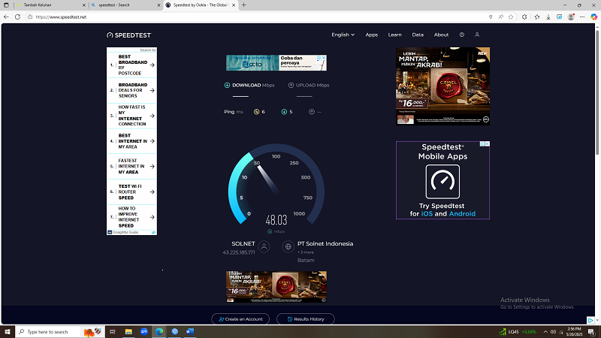The height and width of the screenshot is (338, 601).
Task: Click the SOLNET user profile icon
Action: pos(264,246)
